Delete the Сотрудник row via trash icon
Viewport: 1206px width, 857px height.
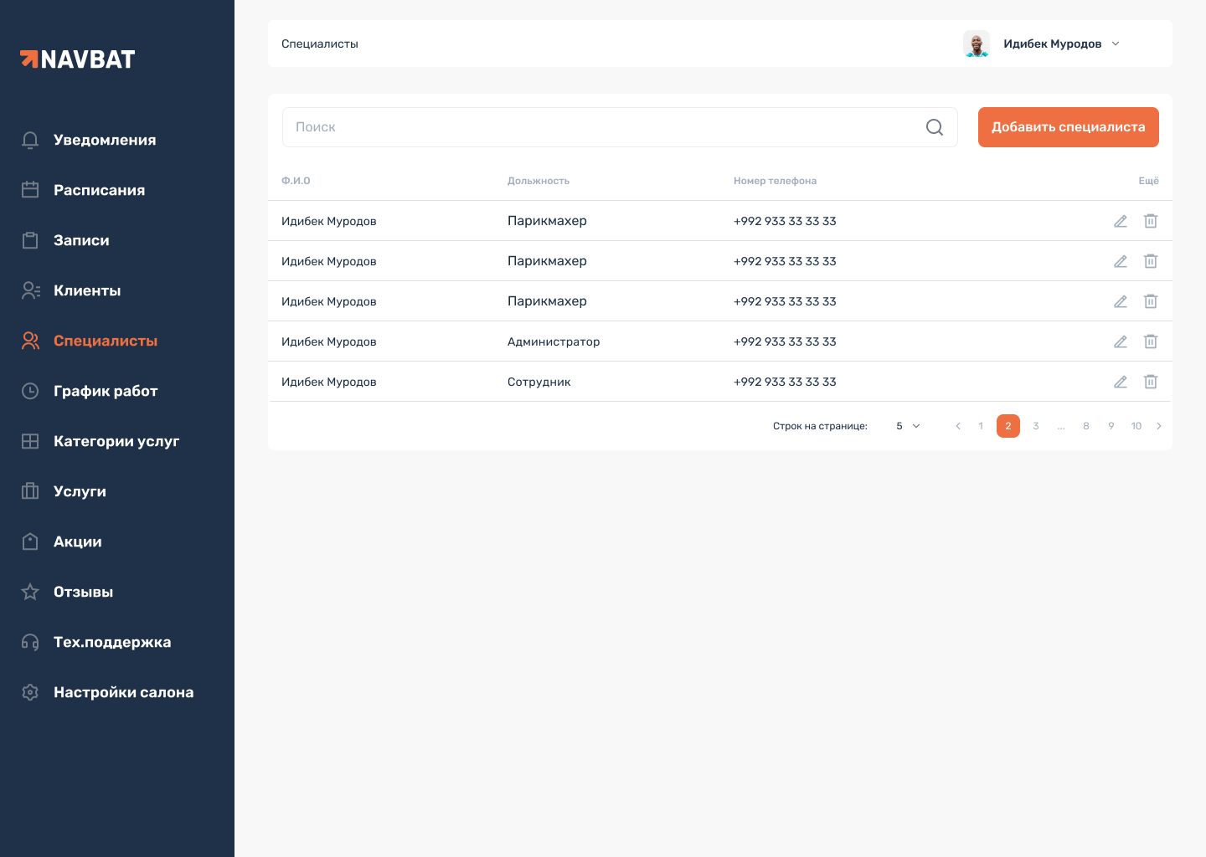coord(1151,382)
